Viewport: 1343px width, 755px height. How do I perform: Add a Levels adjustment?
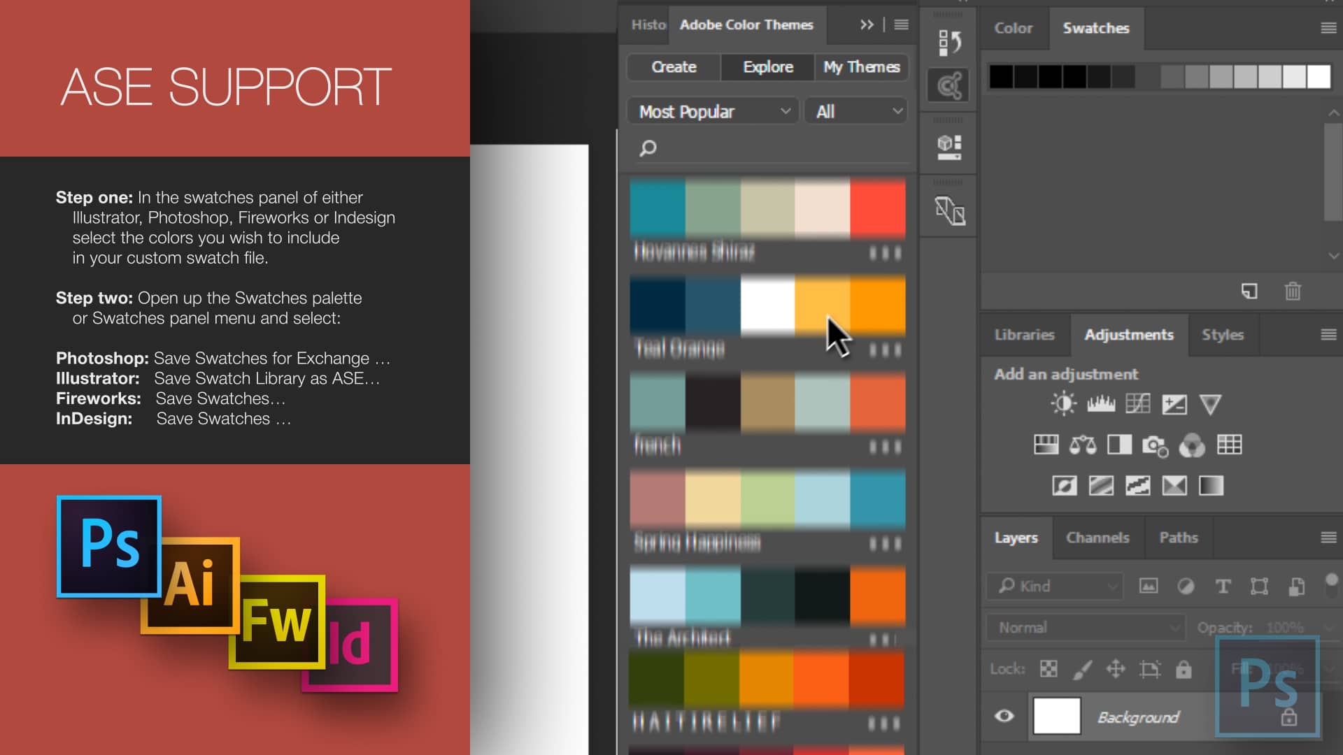coord(1101,404)
